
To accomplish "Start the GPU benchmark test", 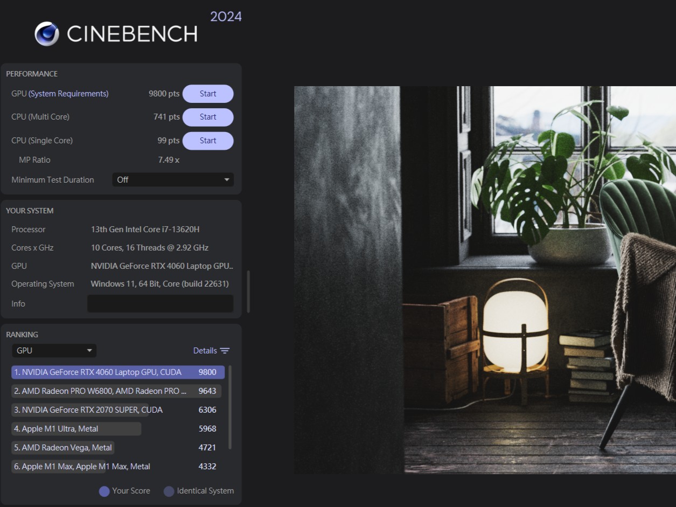I will click(x=208, y=94).
